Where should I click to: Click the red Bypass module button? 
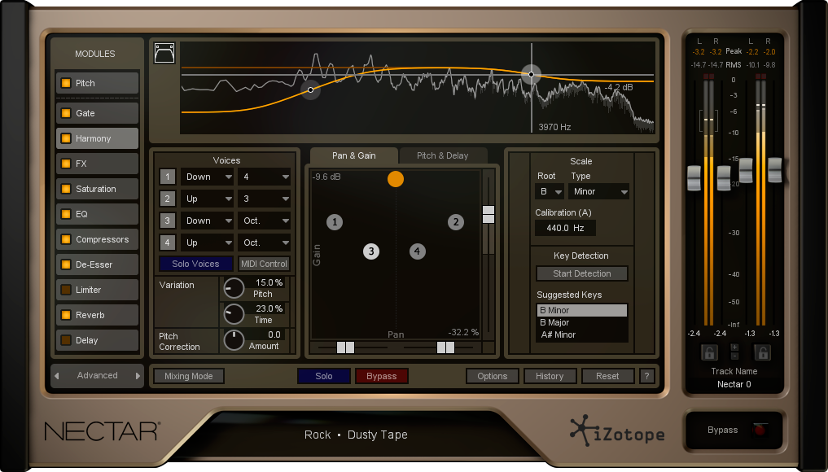[x=381, y=376]
